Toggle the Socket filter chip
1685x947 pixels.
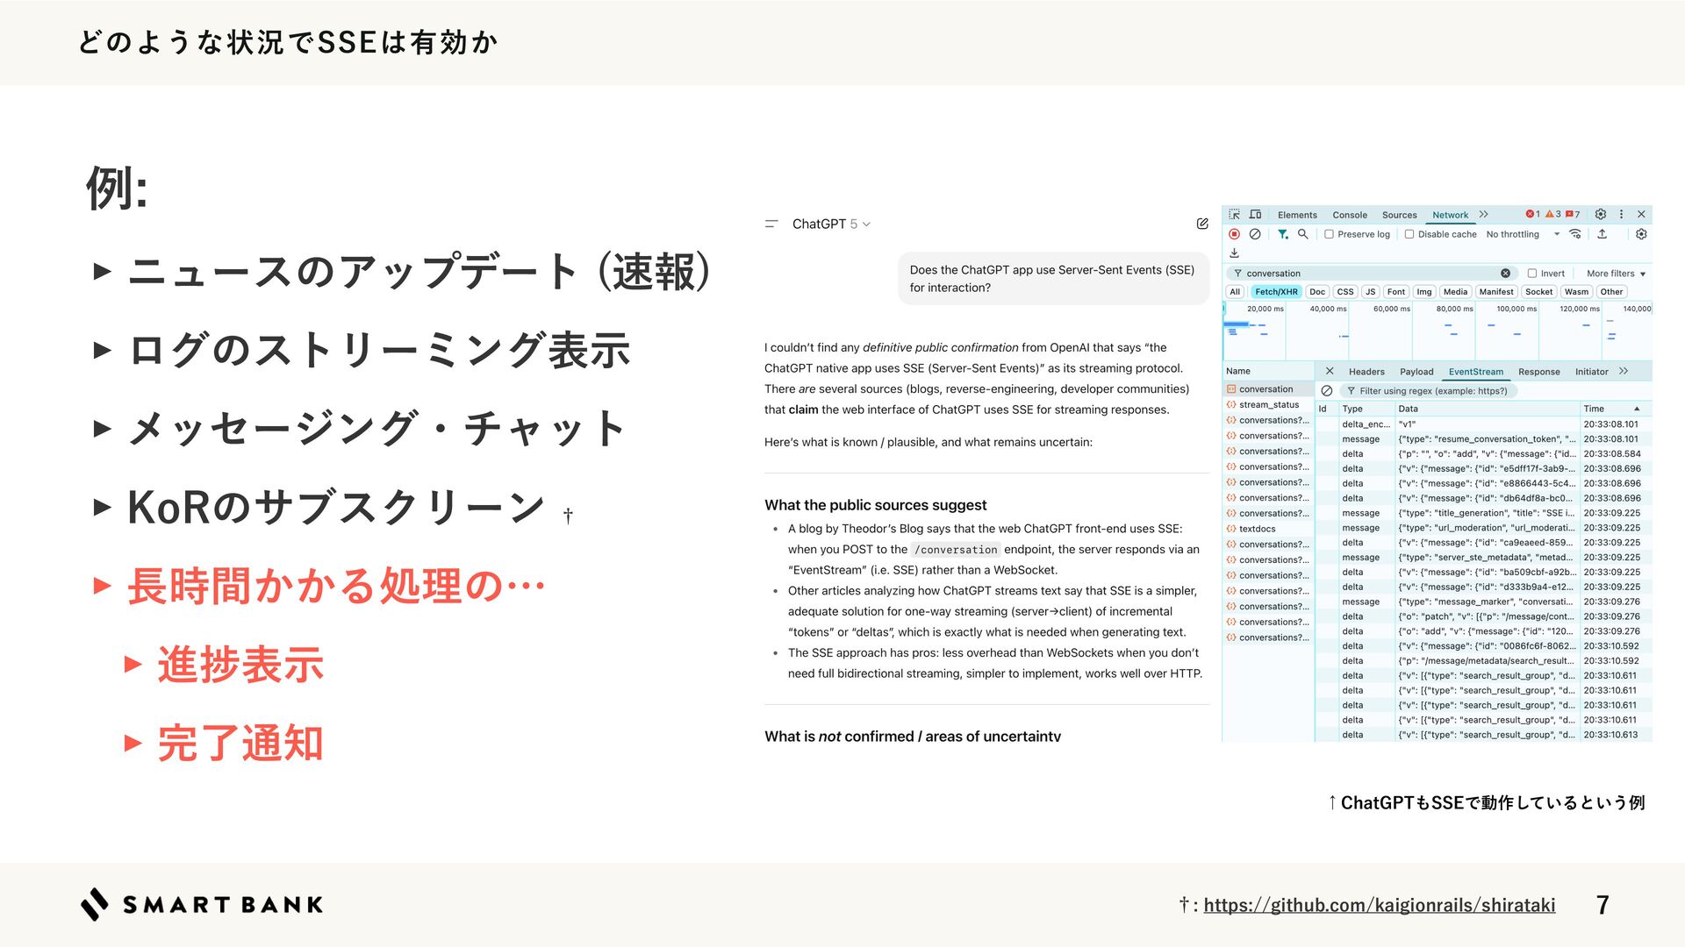click(x=1538, y=292)
